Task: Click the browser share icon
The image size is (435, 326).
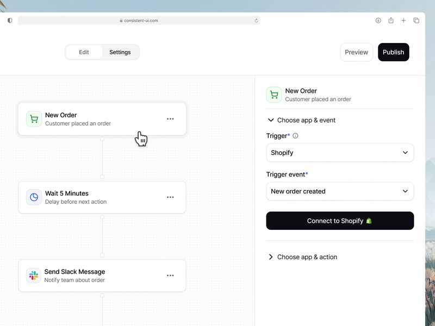Action: coord(391,20)
